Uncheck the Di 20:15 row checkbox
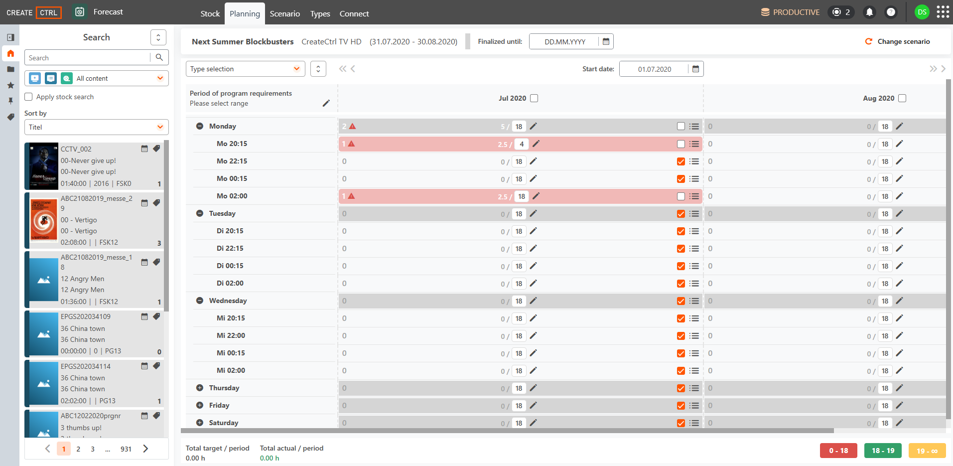Screen dimensions: 953x466 tap(681, 231)
